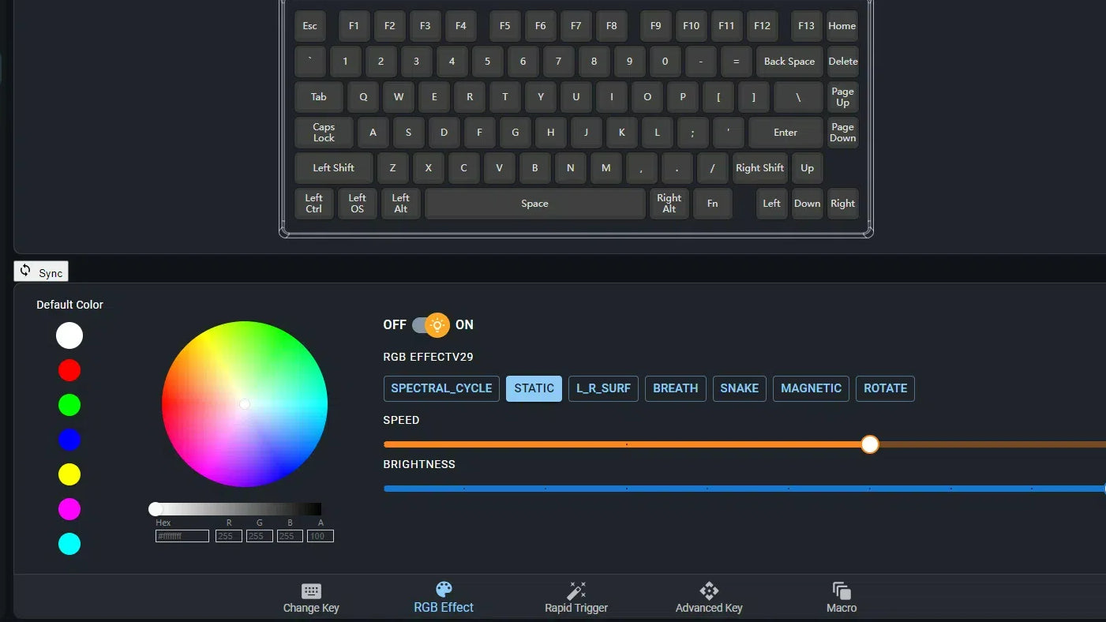Image resolution: width=1106 pixels, height=622 pixels.
Task: Select the SNAKE lighting effect
Action: [739, 388]
